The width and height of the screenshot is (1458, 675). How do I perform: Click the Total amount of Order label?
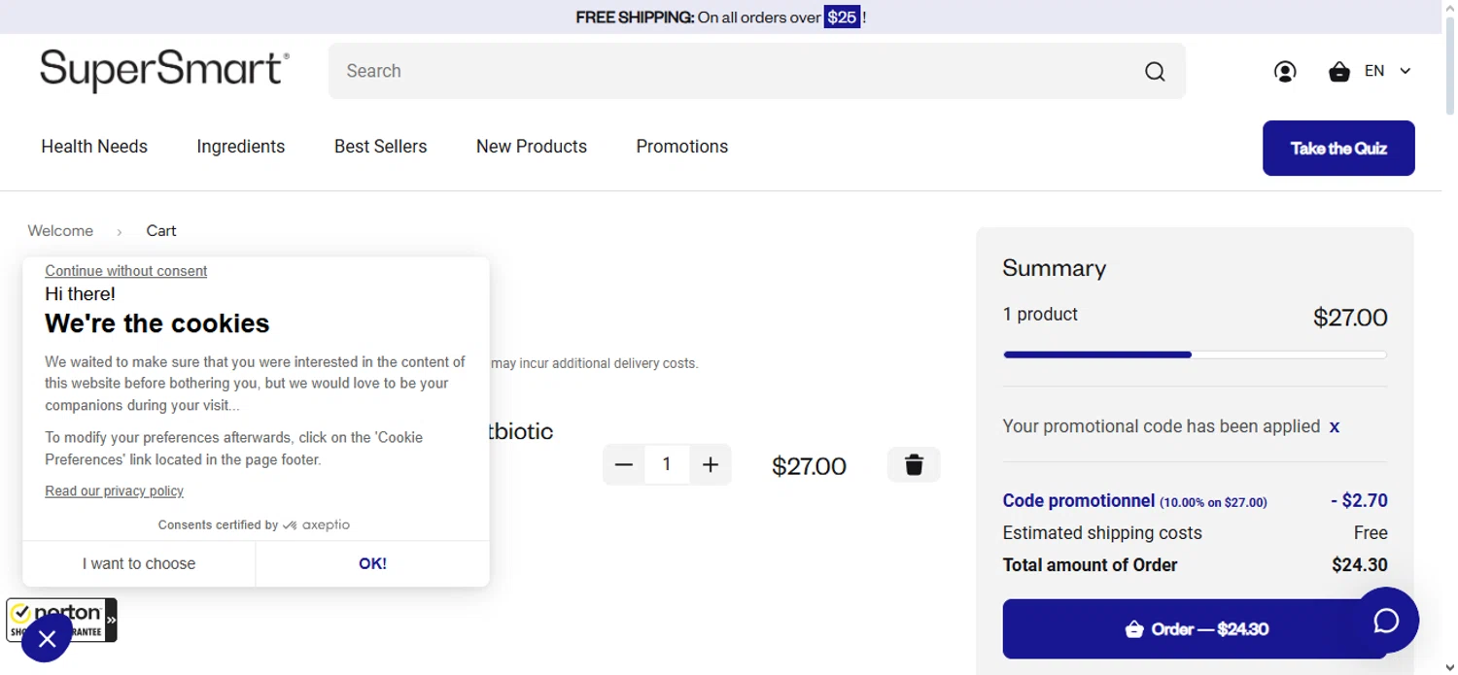(1090, 565)
